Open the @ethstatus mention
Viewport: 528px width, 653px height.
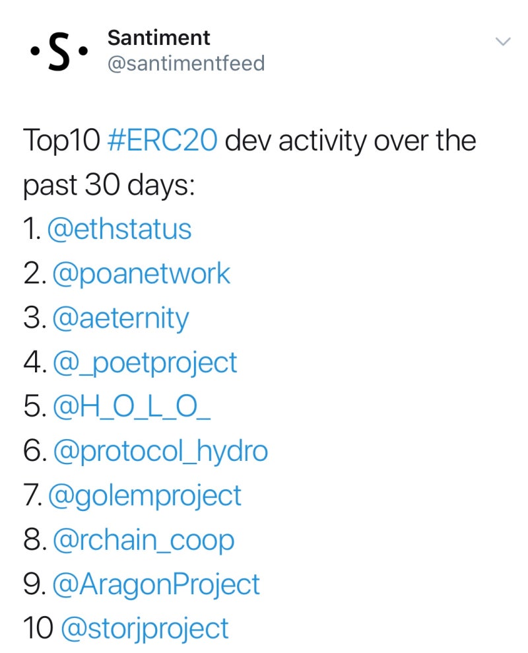click(x=119, y=230)
